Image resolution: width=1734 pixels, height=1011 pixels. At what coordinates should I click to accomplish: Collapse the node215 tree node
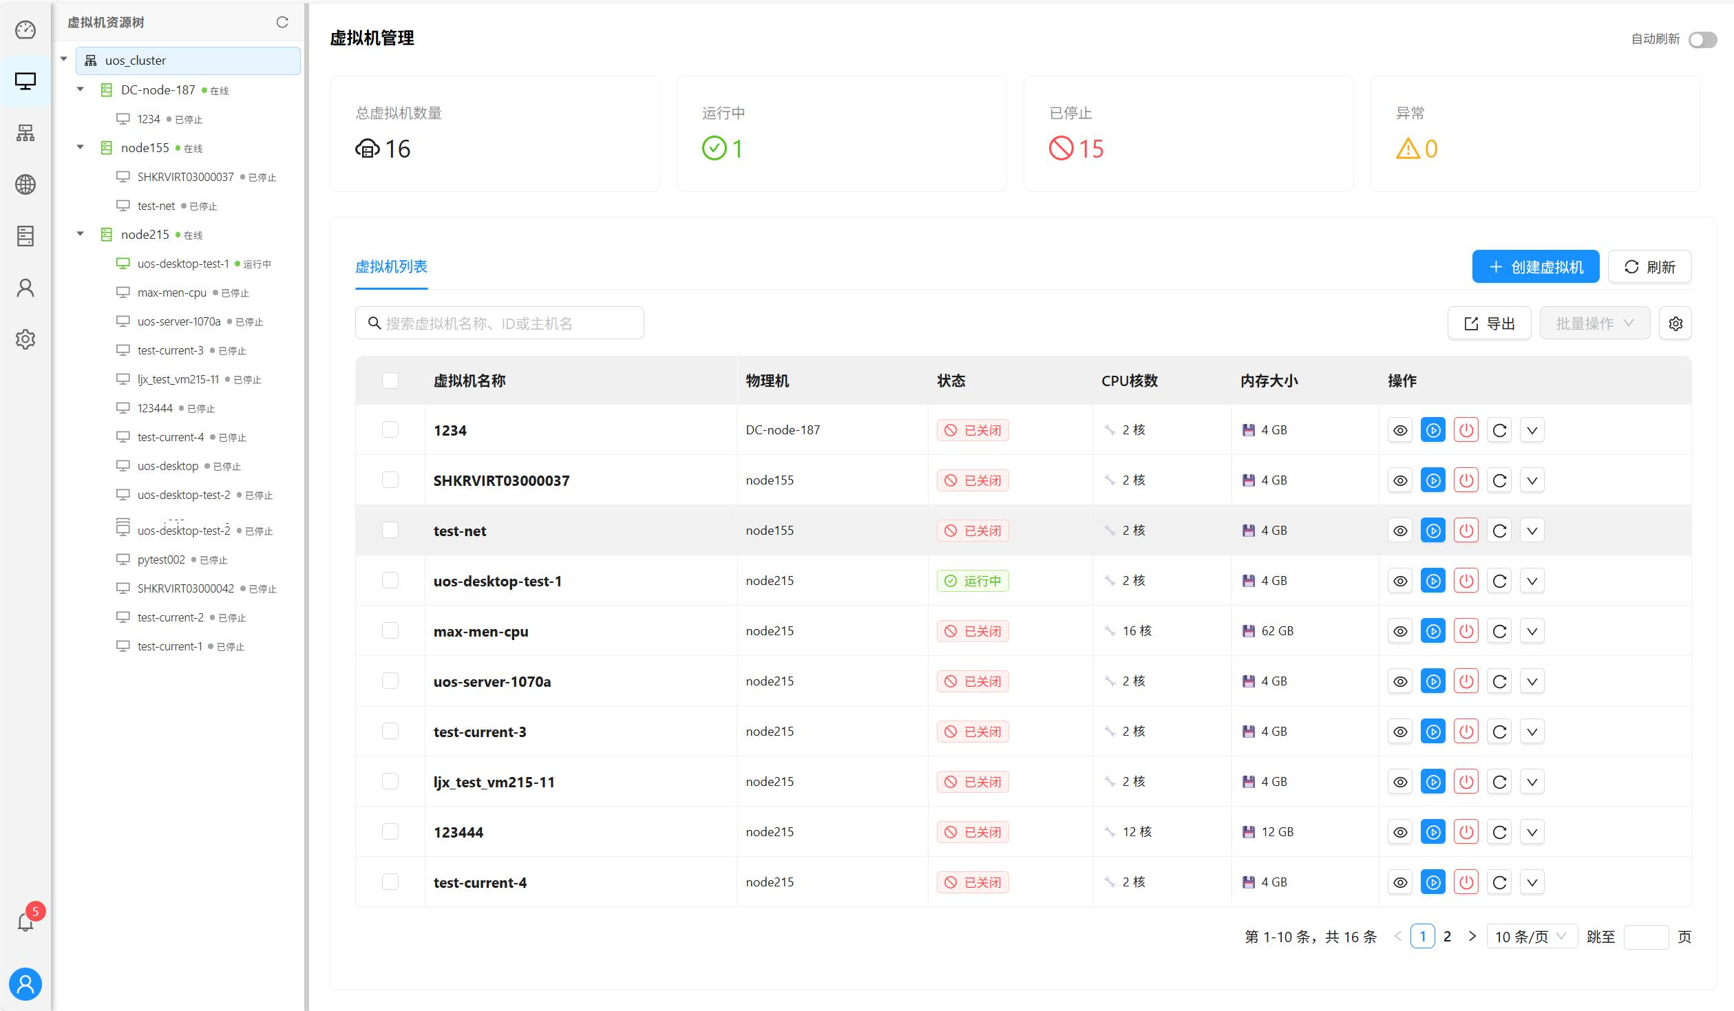[x=81, y=234]
